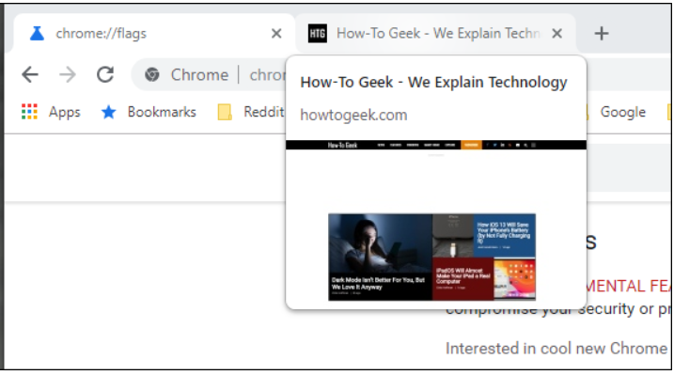The image size is (674, 375).
Task: Open a new tab with plus button
Action: click(x=602, y=33)
